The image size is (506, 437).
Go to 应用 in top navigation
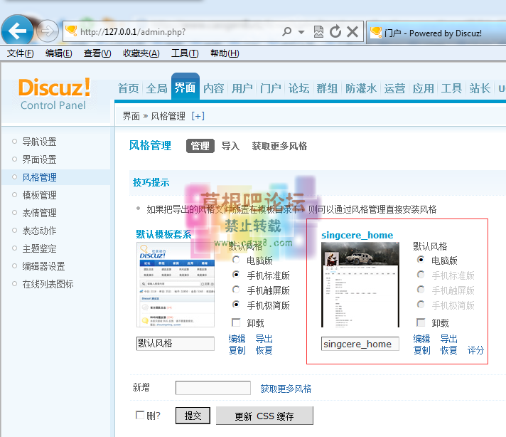pos(423,88)
